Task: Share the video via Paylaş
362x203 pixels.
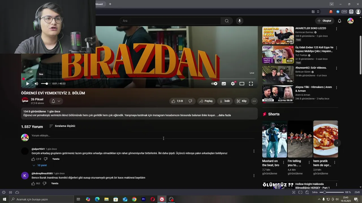Action: pos(206,101)
